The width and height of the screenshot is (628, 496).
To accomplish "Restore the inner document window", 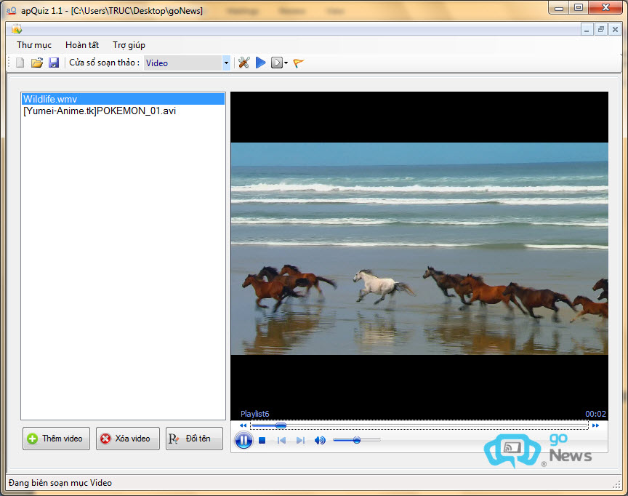I will click(601, 30).
